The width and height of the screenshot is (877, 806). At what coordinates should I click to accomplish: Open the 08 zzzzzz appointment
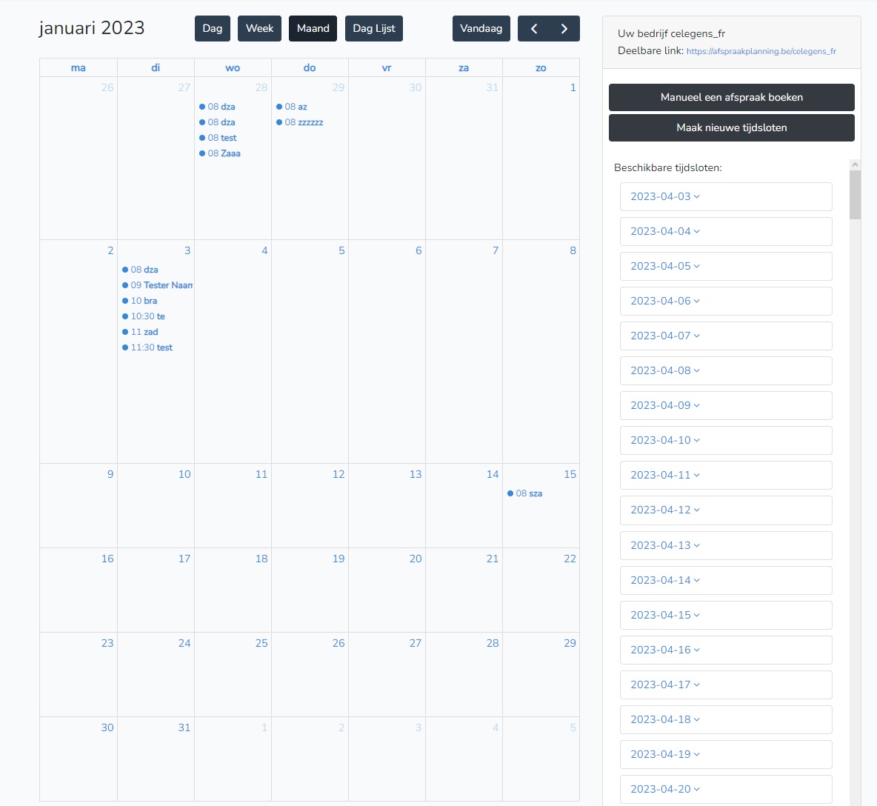(303, 122)
